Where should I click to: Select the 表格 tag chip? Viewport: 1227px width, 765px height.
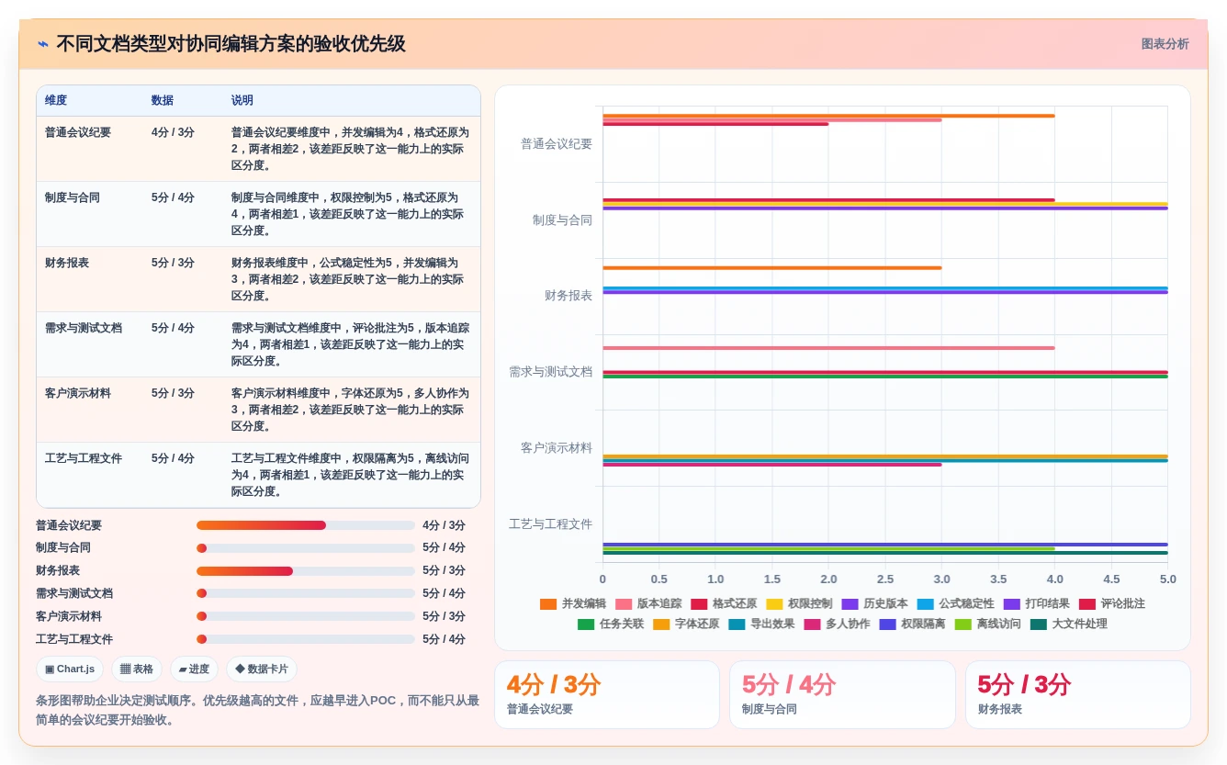coord(137,669)
